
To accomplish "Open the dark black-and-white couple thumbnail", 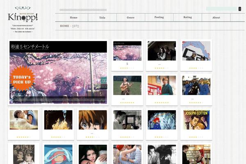I will click(x=162, y=51).
